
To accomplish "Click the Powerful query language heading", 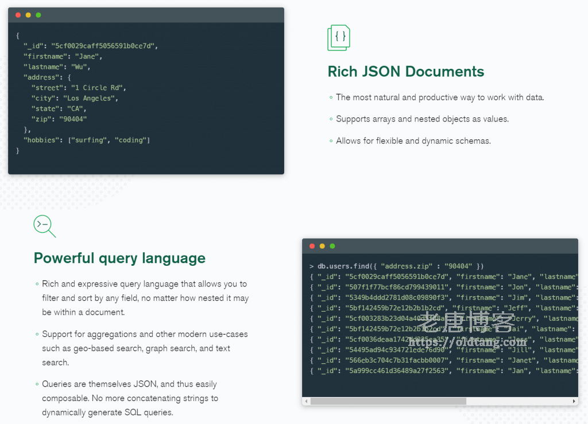I will (x=119, y=258).
